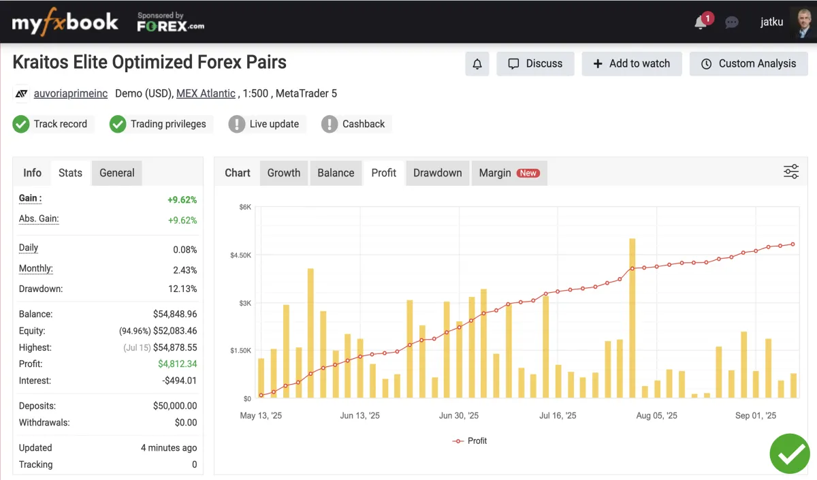Open the MEX Atlantic broker link

pos(206,94)
